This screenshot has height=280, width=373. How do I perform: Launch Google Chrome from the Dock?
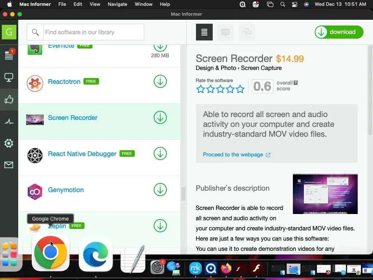pos(50,253)
